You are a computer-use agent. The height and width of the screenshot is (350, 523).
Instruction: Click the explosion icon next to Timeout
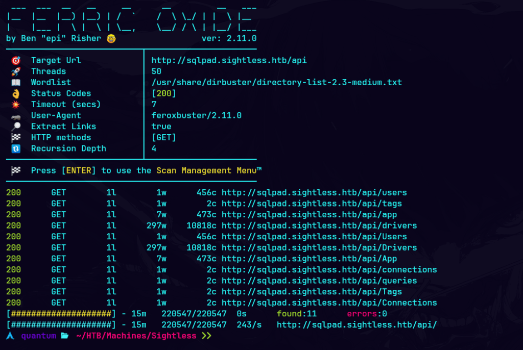(x=15, y=105)
